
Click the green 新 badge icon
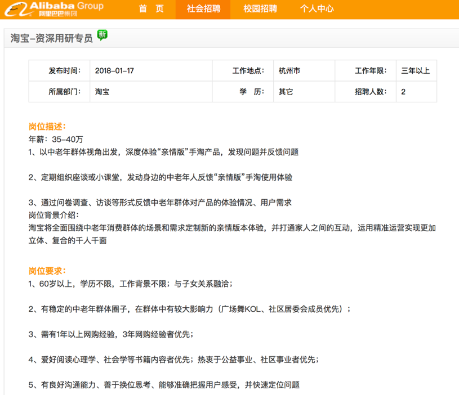click(x=102, y=35)
